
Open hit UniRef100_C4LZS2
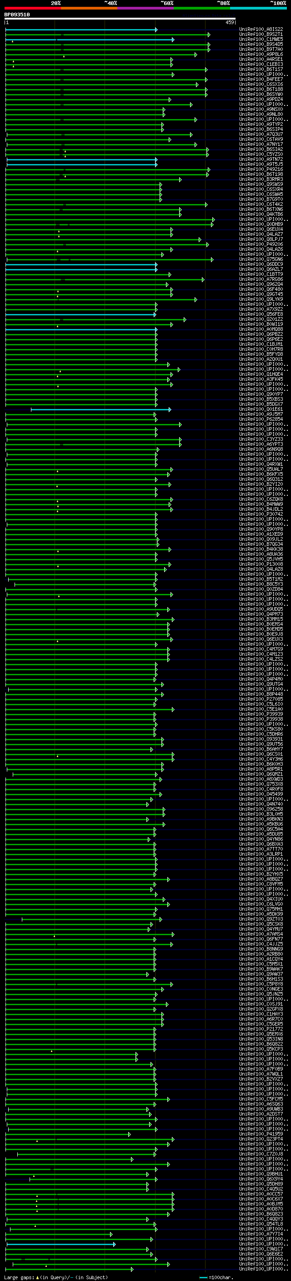[261, 659]
